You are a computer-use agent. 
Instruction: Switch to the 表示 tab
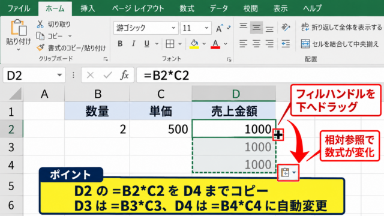tap(280, 8)
